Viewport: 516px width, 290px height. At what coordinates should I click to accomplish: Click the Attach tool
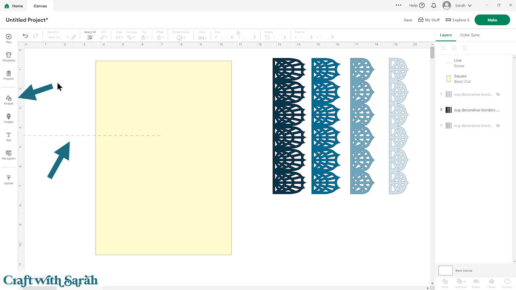tap(476, 283)
